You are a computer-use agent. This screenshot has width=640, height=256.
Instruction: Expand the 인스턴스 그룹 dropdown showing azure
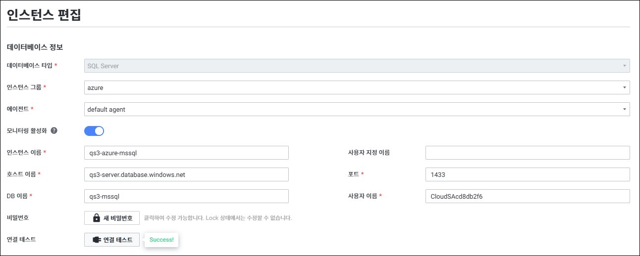pos(357,87)
